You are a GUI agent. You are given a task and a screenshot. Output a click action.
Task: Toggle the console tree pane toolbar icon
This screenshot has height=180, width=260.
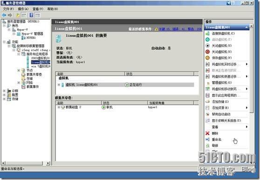(x=24, y=15)
